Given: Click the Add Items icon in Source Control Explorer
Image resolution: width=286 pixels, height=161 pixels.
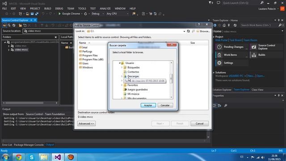Looking at the screenshot, I should click(25, 25).
